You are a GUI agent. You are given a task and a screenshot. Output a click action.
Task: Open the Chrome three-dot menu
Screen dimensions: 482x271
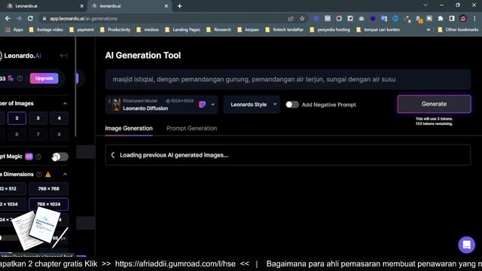point(475,18)
